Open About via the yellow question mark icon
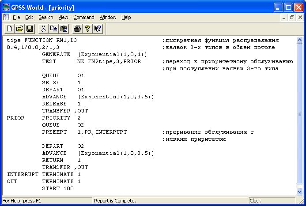This screenshot has width=306, height=206. pos(87,29)
